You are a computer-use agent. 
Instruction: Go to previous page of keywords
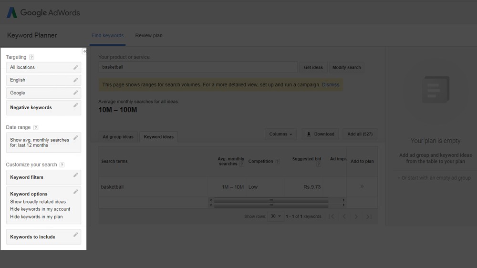coord(344,216)
